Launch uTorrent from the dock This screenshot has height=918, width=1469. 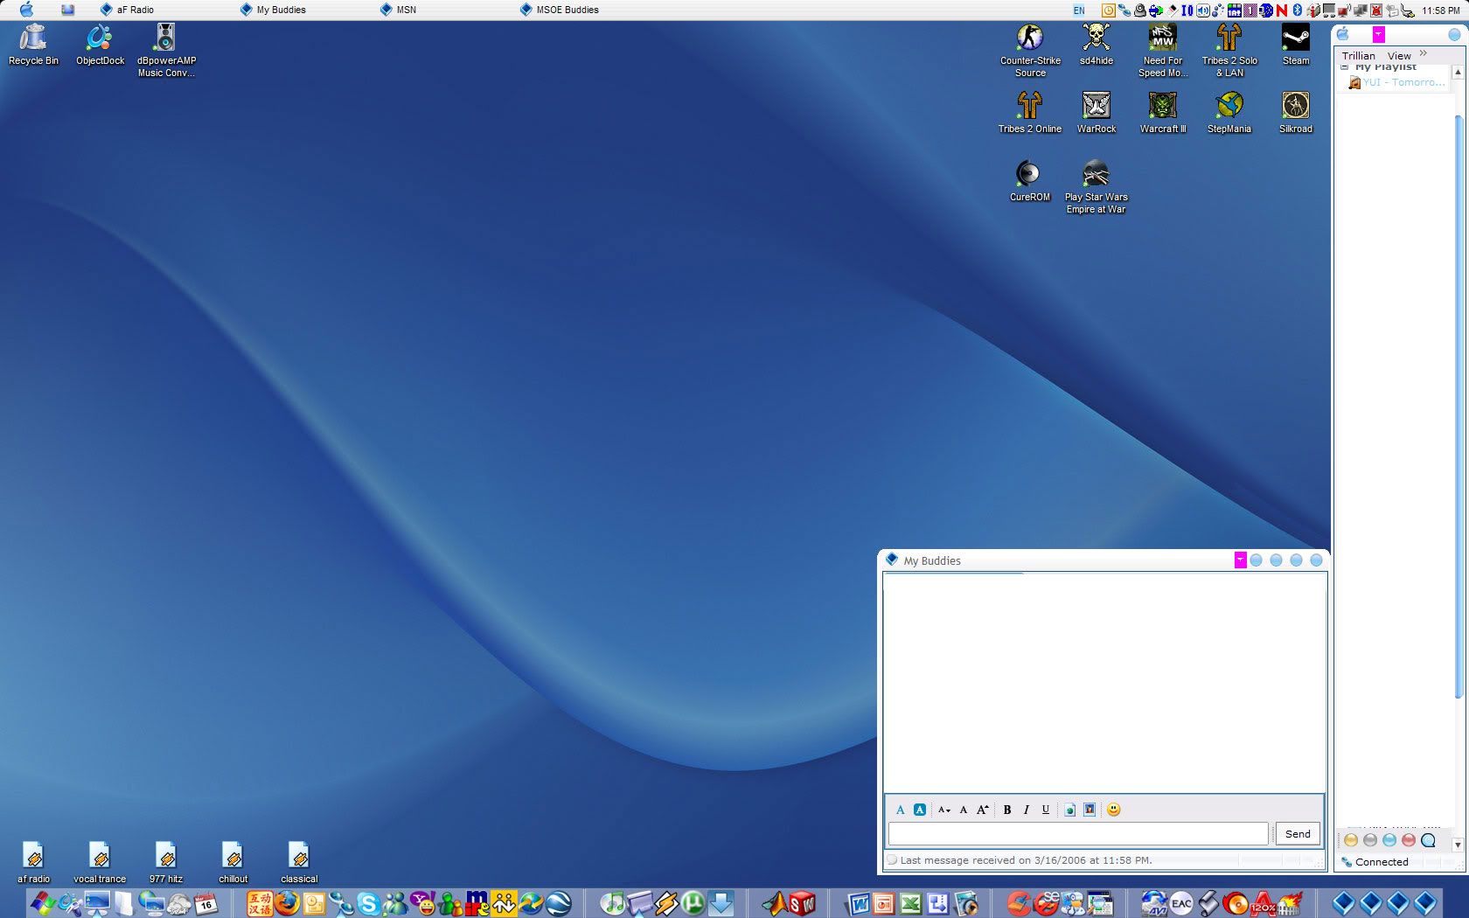(693, 902)
